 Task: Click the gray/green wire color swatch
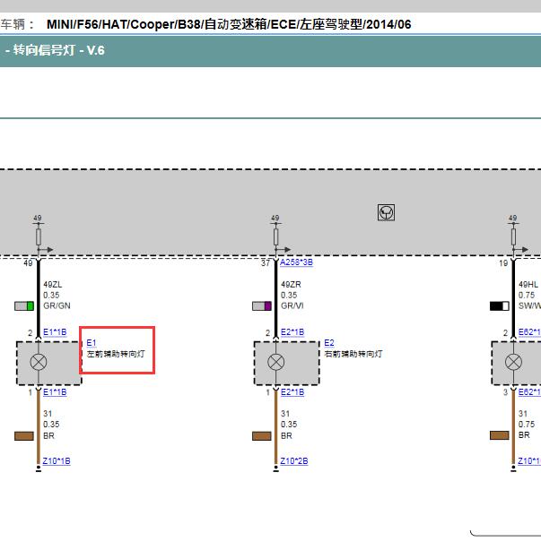[x=24, y=306]
